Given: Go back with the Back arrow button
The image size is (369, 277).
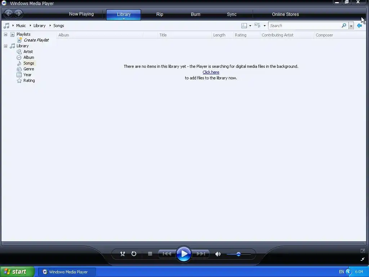Looking at the screenshot, I should [9, 14].
